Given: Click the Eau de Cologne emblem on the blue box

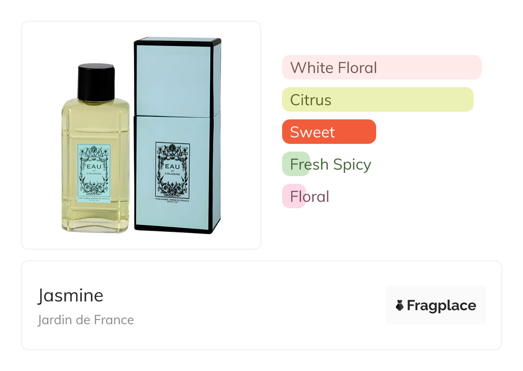Looking at the screenshot, I should (172, 169).
